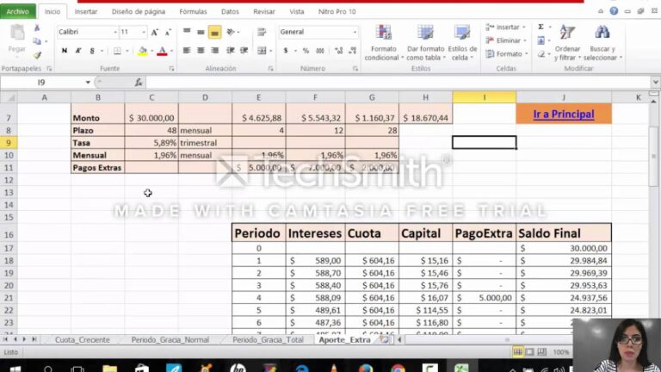
Task: Click the Pegar paste icon
Action: (17, 34)
